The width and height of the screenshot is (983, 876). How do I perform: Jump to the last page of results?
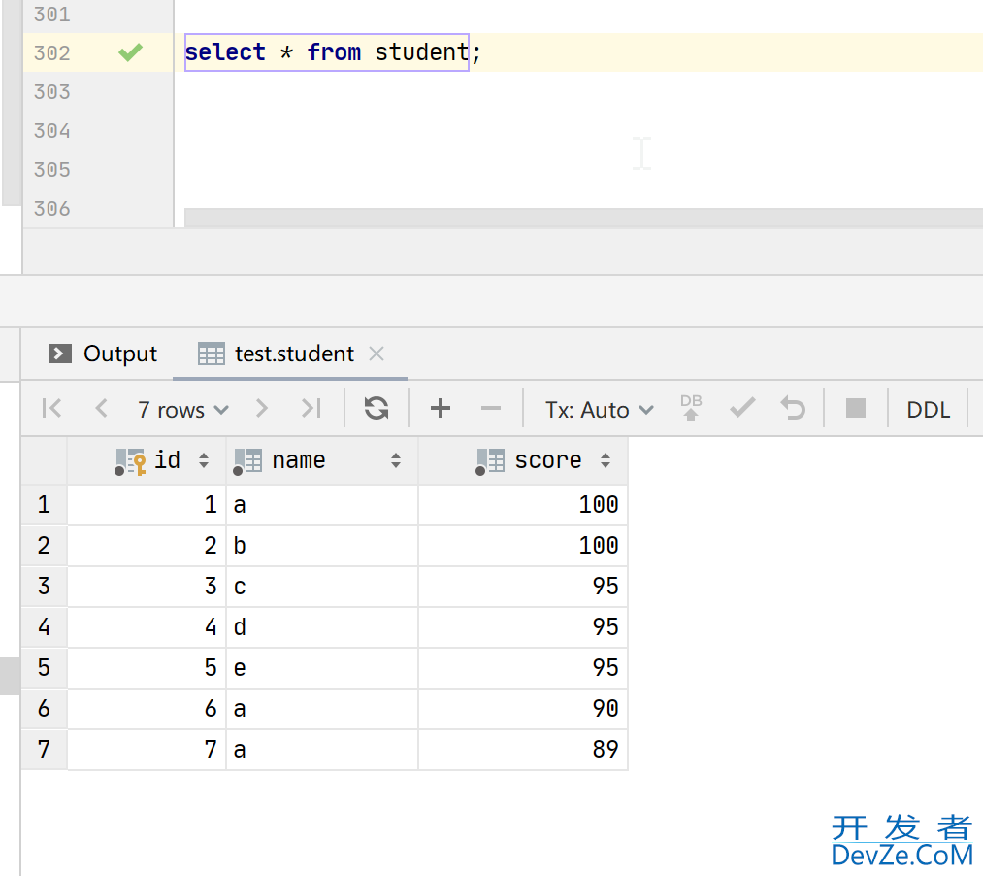click(311, 409)
